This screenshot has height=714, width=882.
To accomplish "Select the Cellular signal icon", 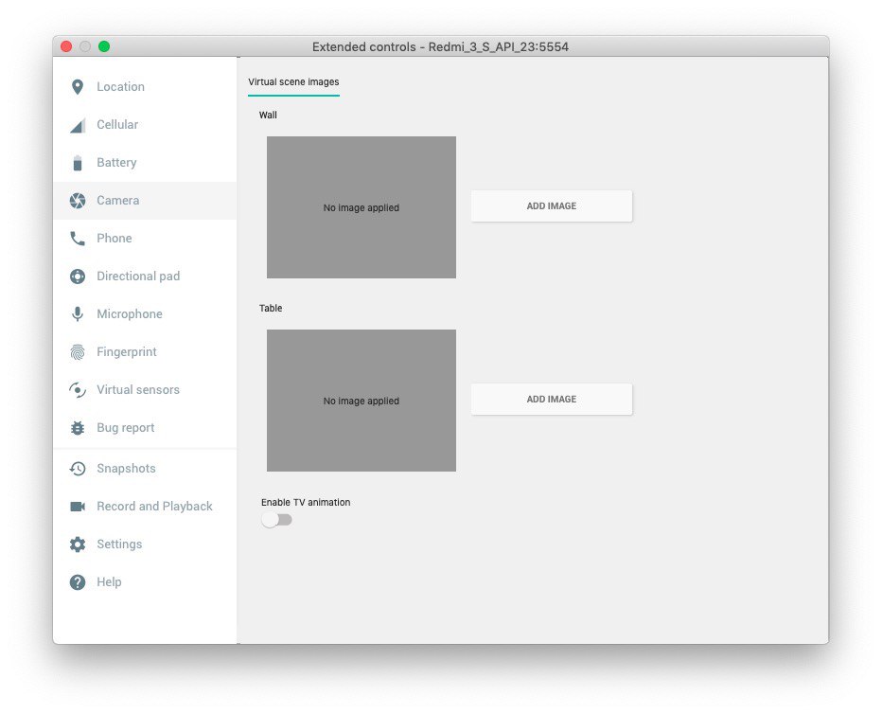I will [x=78, y=125].
